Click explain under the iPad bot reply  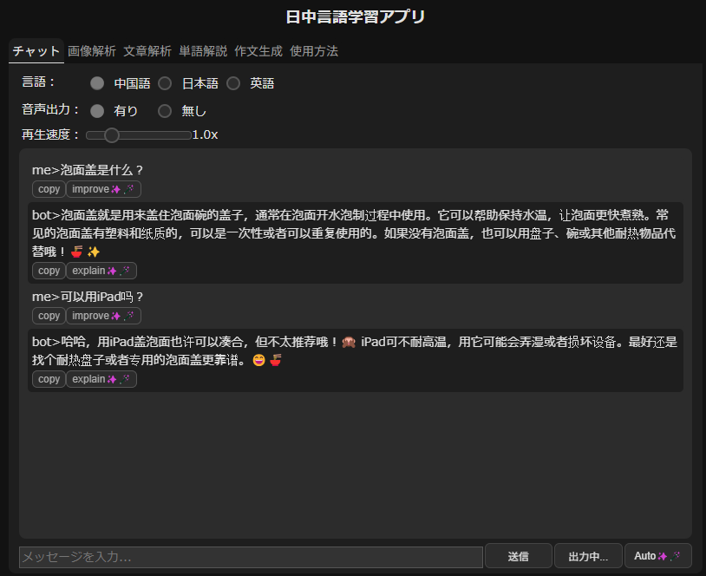[101, 379]
